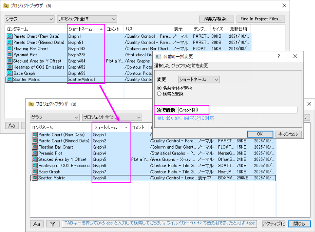Open the グラフ type dropdown in back browser
Image resolution: width=315 pixels, height=232 pixels.
30,19
